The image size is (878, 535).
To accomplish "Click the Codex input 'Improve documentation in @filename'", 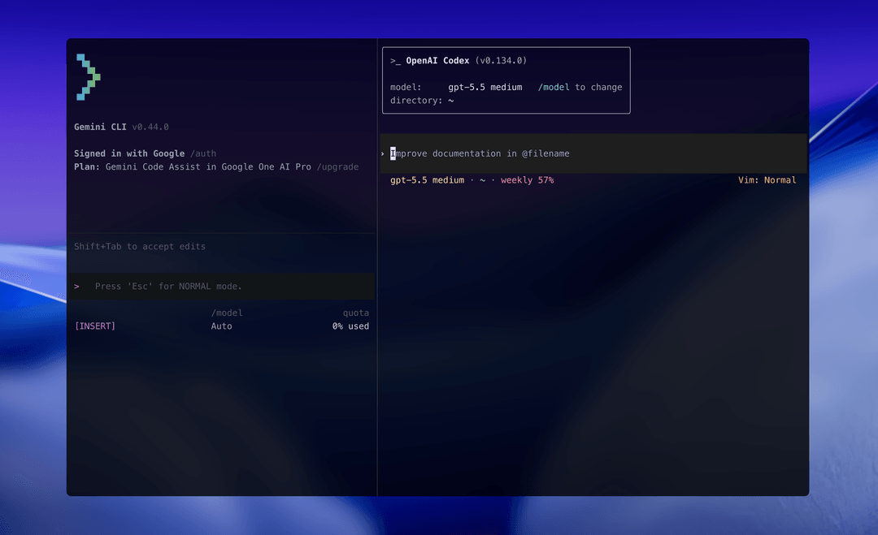I will [480, 153].
